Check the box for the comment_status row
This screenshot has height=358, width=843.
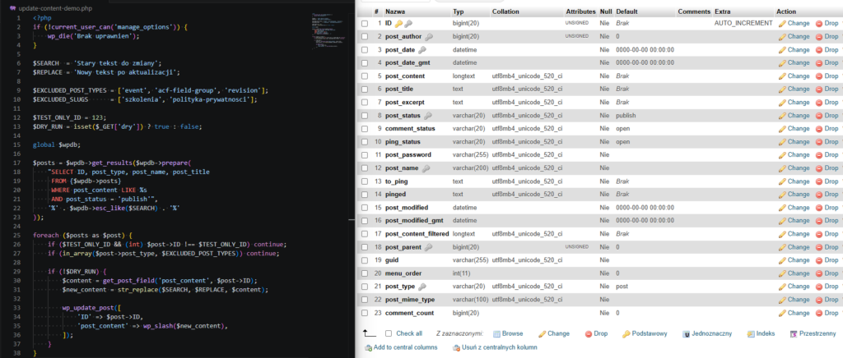tap(365, 129)
